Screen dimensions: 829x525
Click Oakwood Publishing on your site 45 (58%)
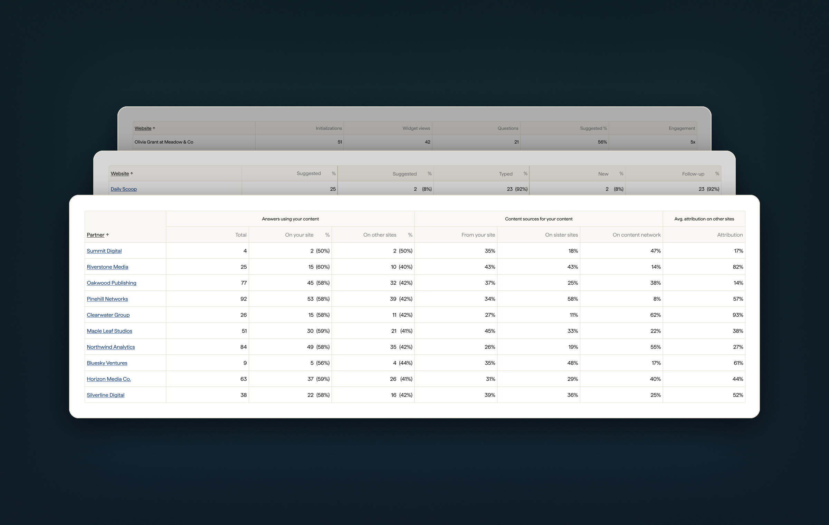[x=318, y=283]
